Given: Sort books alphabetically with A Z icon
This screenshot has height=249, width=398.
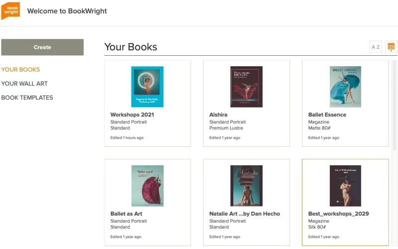Looking at the screenshot, I should point(376,47).
